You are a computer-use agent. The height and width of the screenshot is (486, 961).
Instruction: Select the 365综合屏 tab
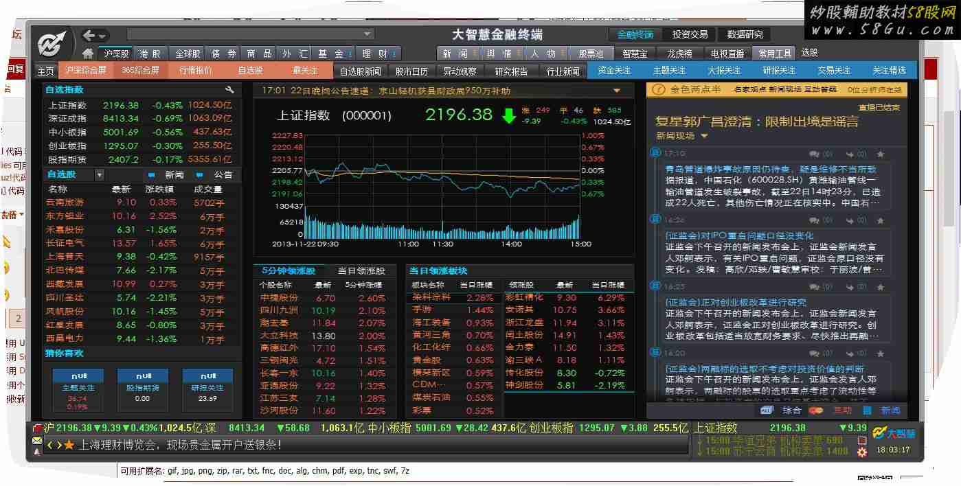coord(140,70)
